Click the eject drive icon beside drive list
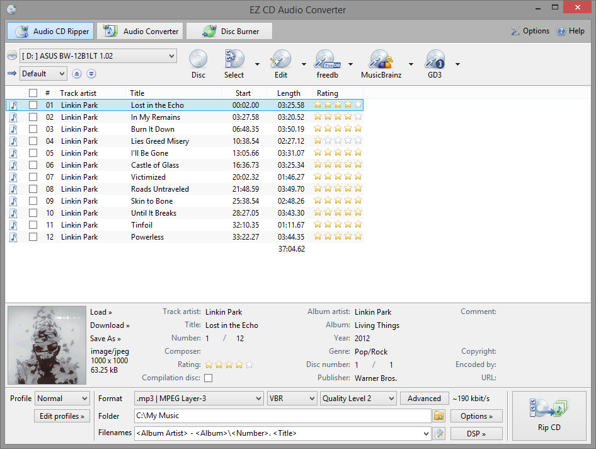The height and width of the screenshot is (449, 596). click(x=12, y=55)
